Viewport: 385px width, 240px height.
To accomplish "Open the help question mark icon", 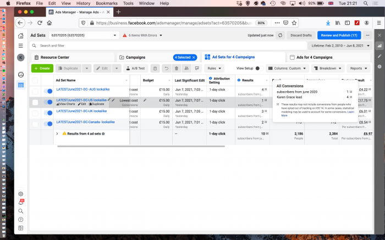I will pos(21,220).
